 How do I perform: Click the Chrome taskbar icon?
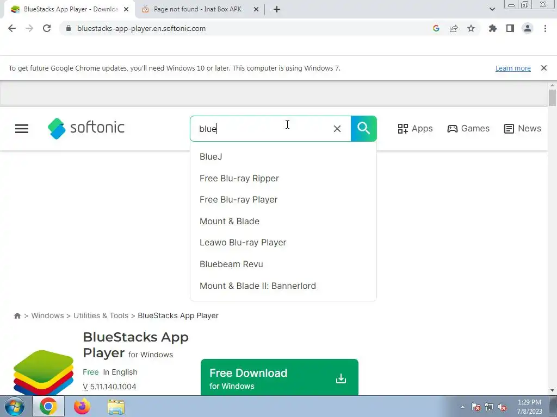coord(48,406)
